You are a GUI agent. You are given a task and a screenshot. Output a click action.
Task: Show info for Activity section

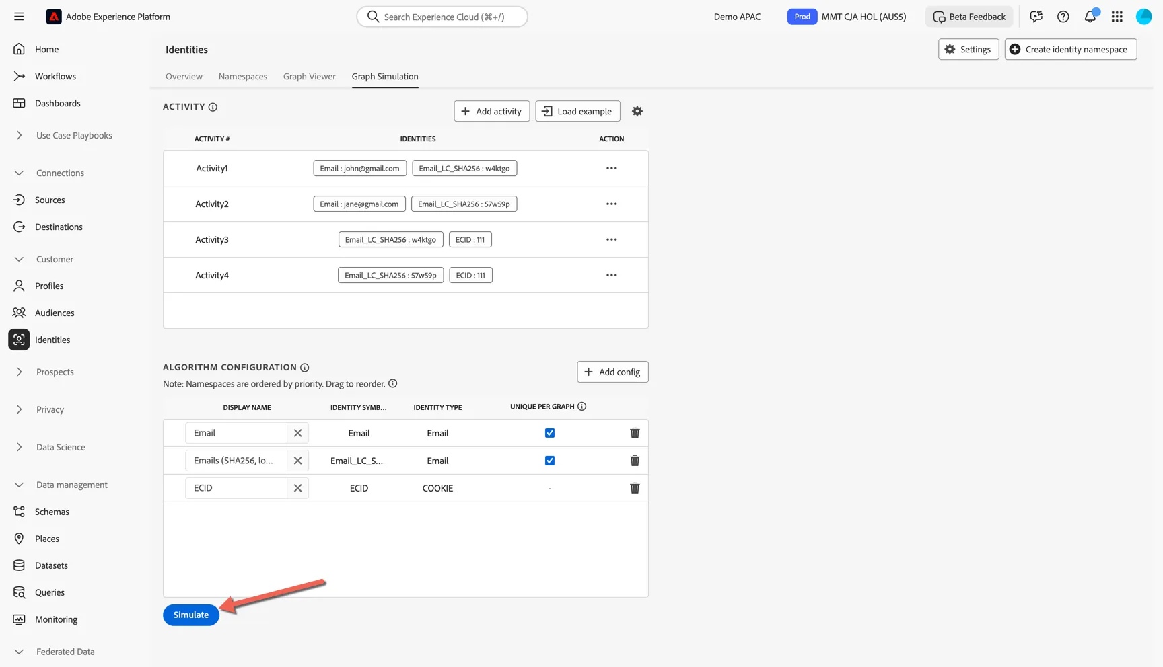pos(213,107)
